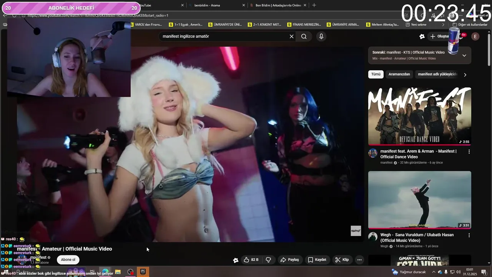Screen dimensions: 492x277
Task: Close the benbildim - Arama tab
Action: point(243,5)
